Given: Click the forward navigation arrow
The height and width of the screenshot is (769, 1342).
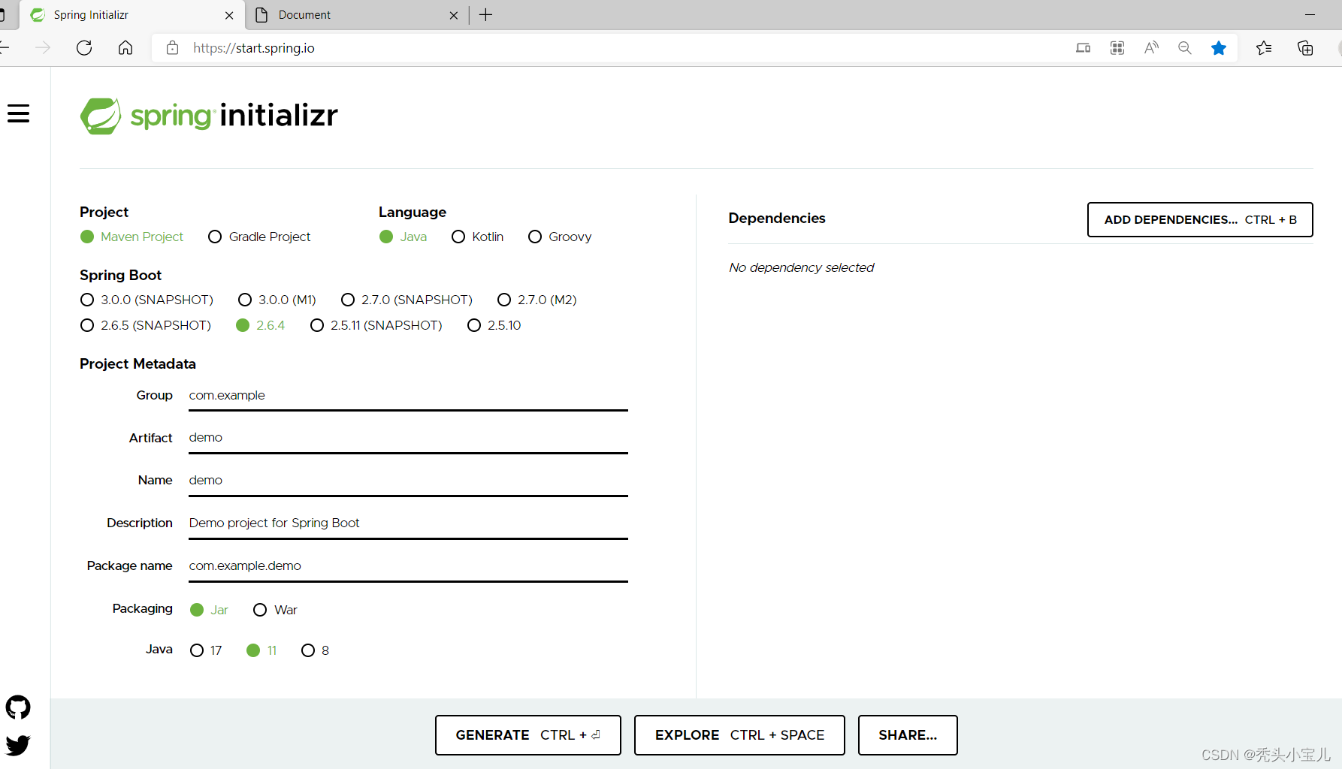Looking at the screenshot, I should tap(43, 48).
